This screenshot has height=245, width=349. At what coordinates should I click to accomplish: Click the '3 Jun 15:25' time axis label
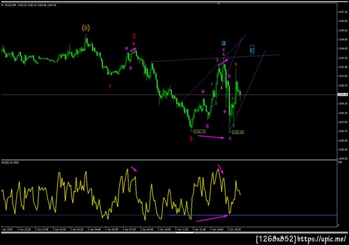(234, 229)
